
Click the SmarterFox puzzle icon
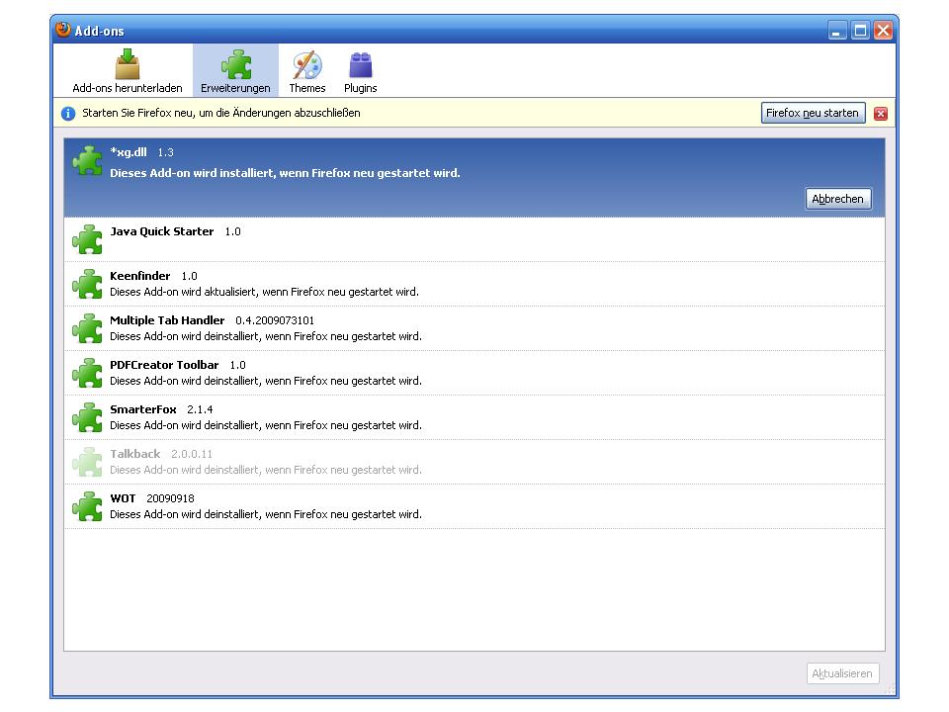click(x=87, y=417)
